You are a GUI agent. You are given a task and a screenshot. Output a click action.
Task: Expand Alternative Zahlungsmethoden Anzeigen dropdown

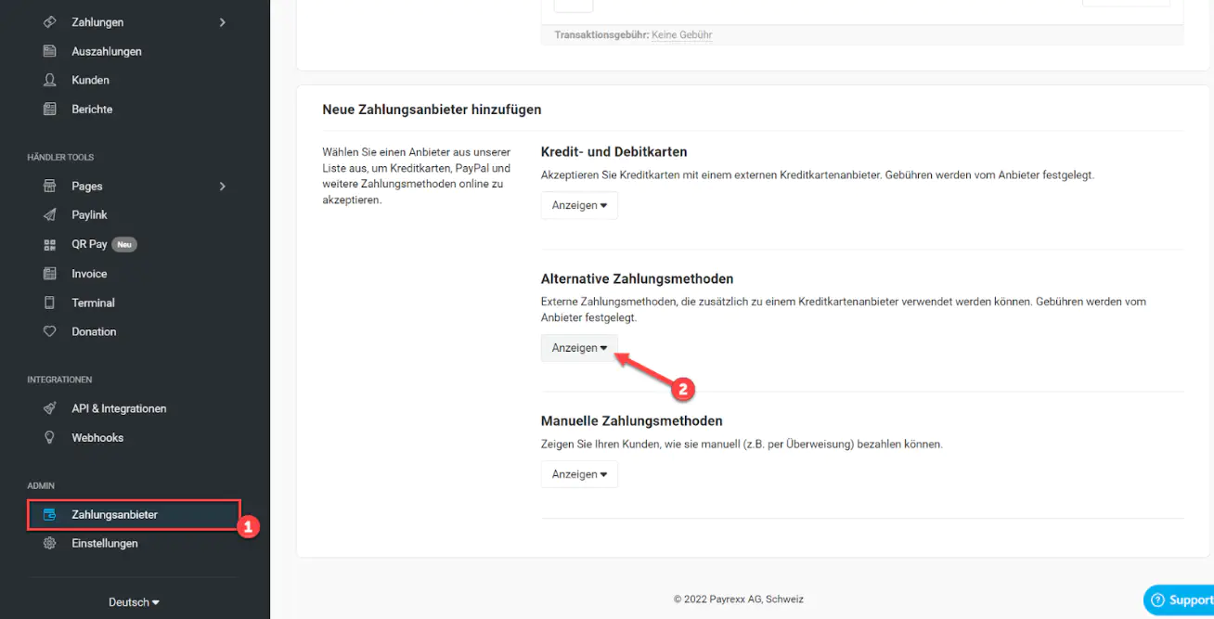click(x=579, y=348)
